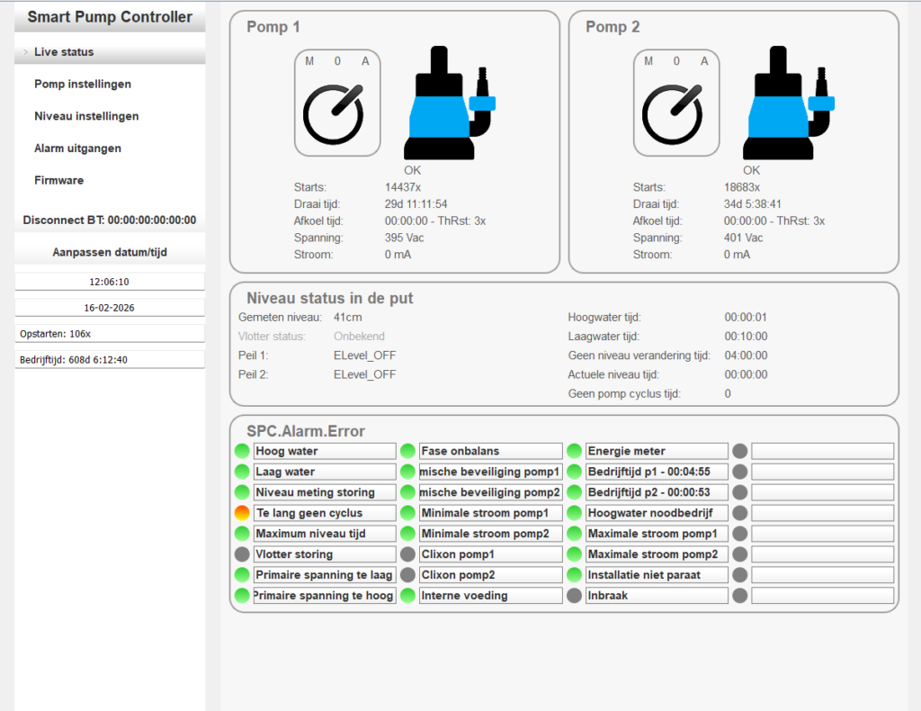Click the orange 'Te lang geen cyclus' indicator

pyautogui.click(x=242, y=513)
